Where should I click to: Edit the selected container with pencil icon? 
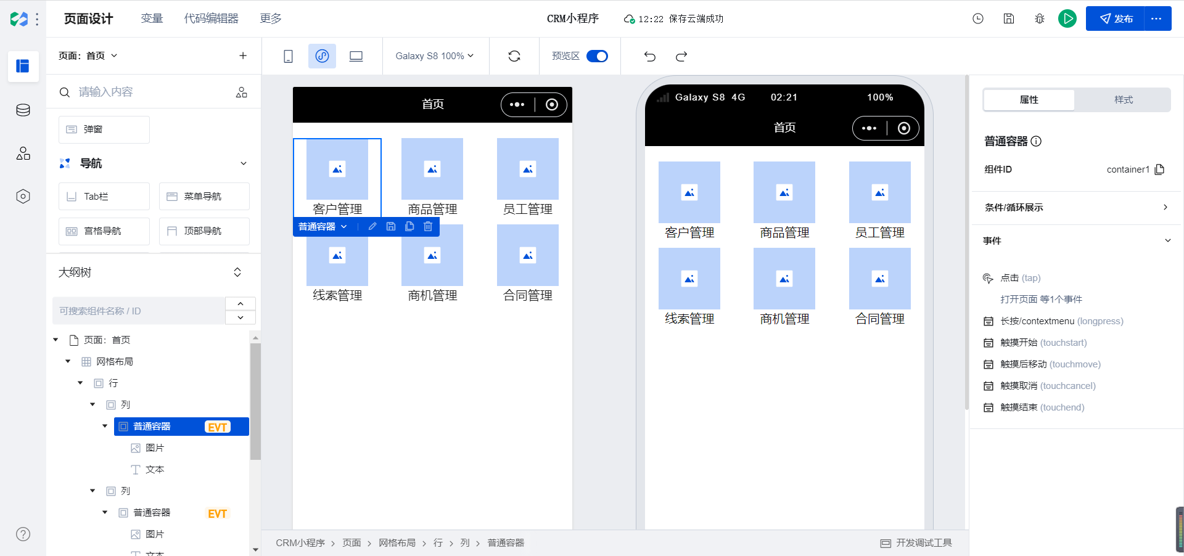coord(372,226)
